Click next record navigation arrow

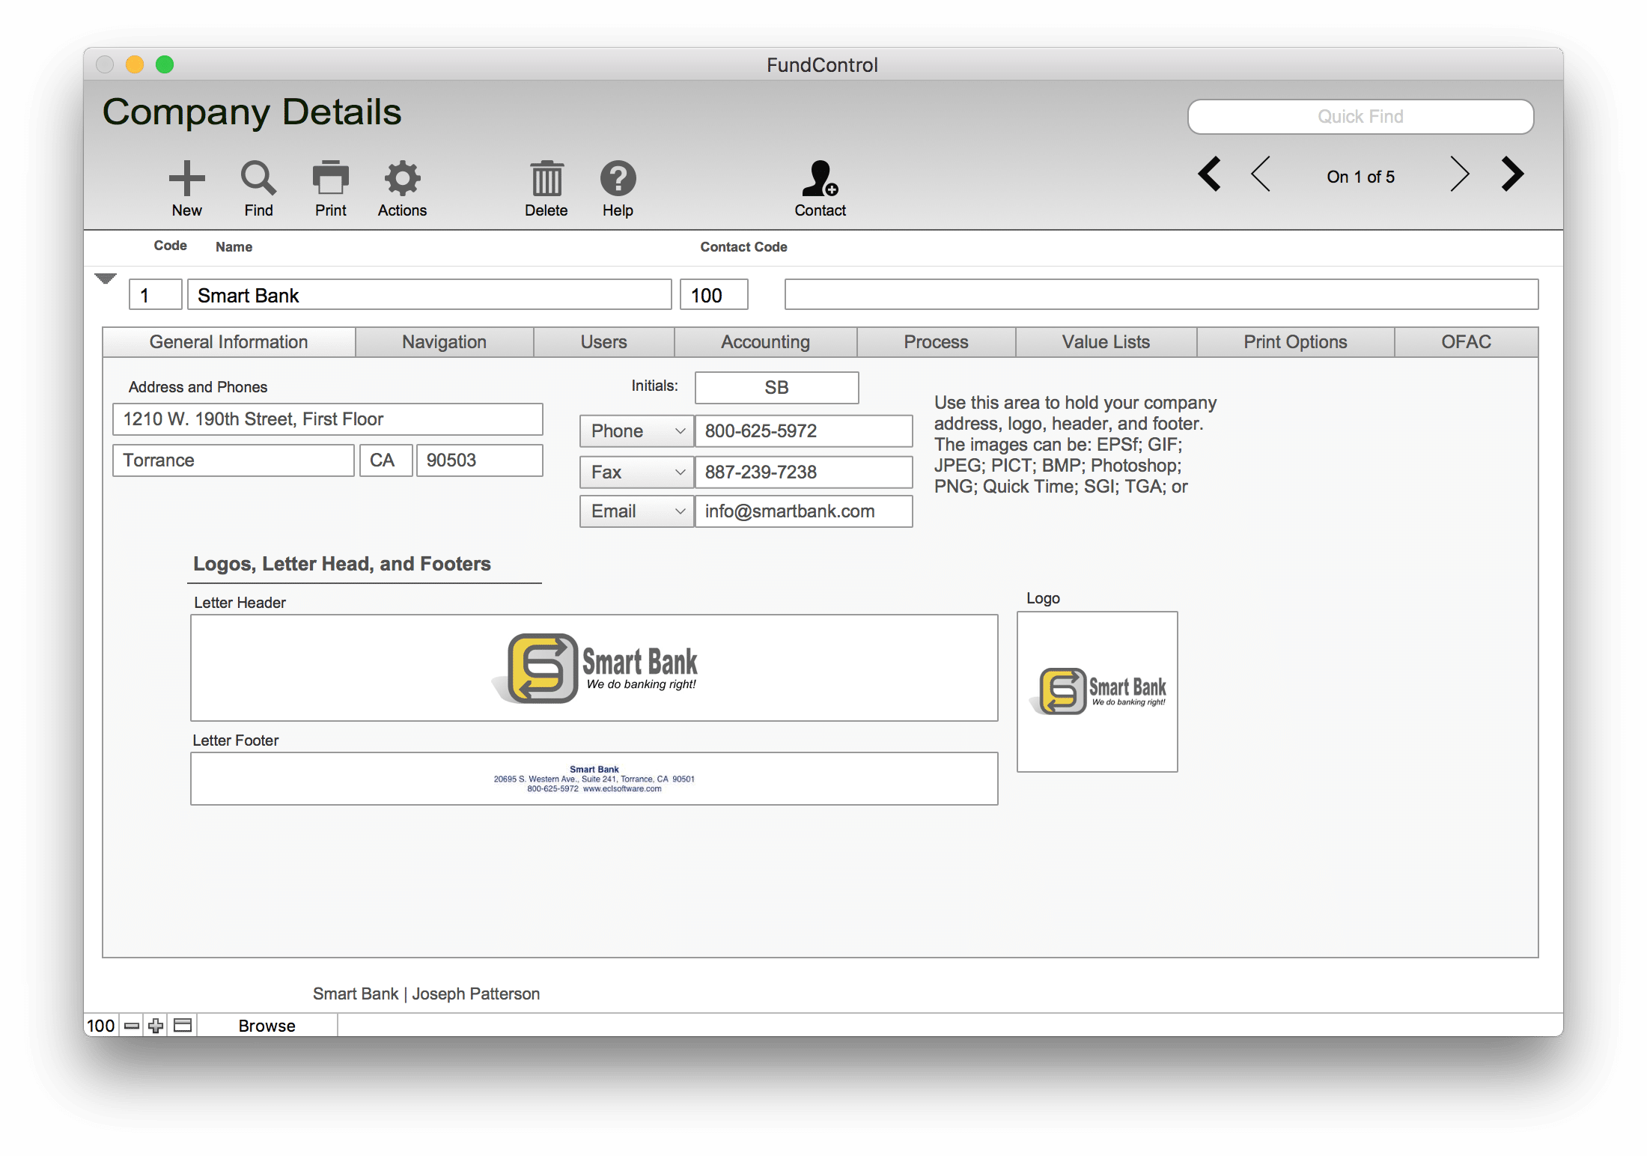coord(1461,177)
